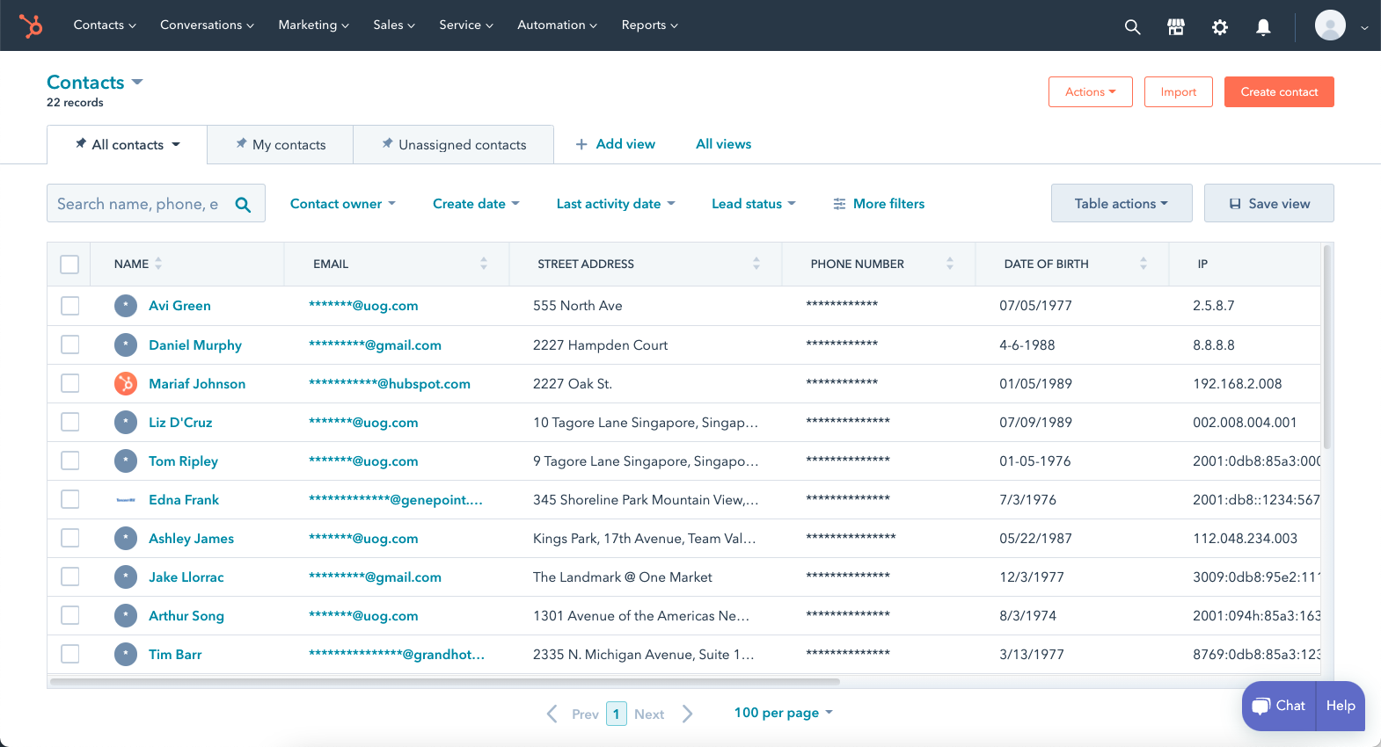
Task: Expand the Contact owner filter
Action: (x=343, y=204)
